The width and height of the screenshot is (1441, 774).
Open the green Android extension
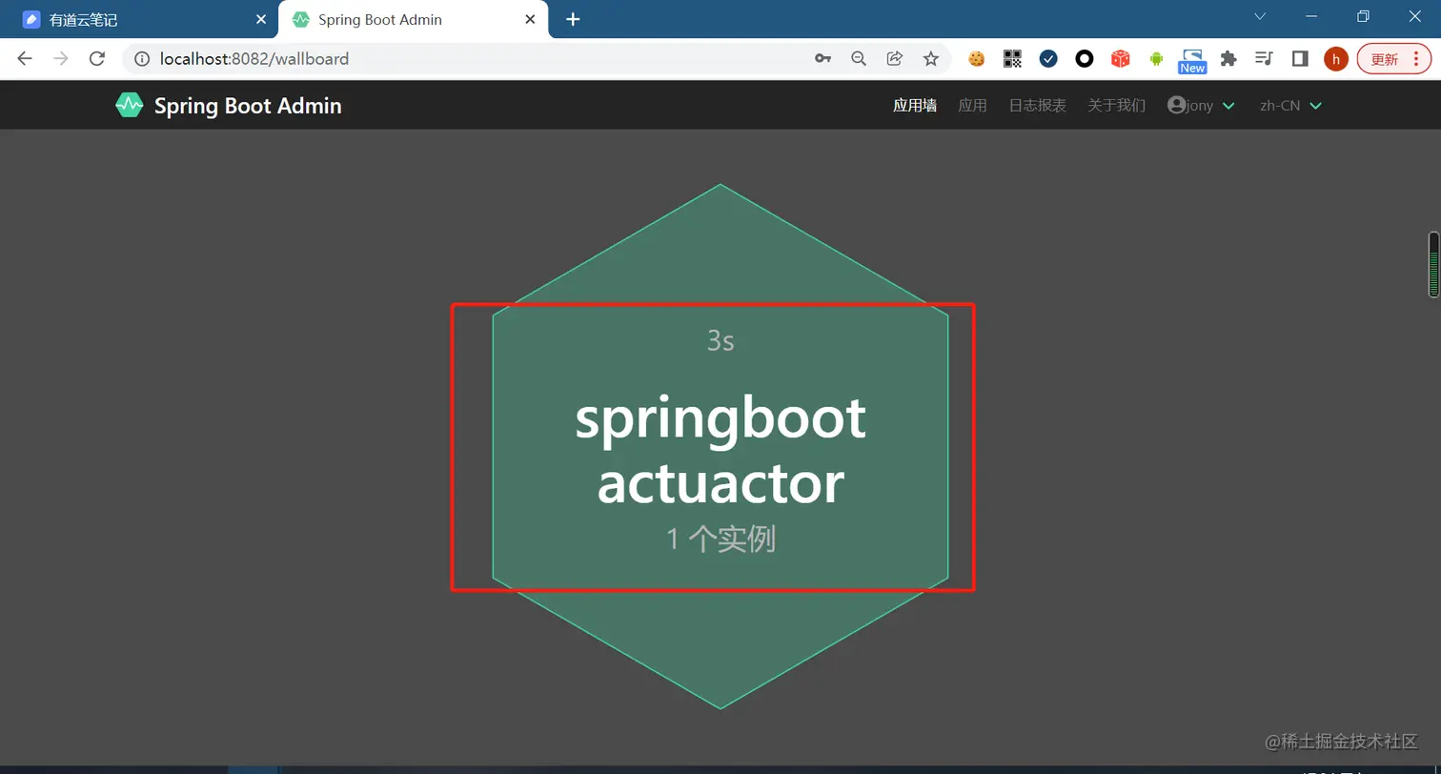[1157, 59]
